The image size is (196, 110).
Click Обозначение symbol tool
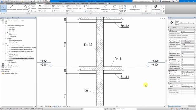pyautogui.click(x=156, y=8)
